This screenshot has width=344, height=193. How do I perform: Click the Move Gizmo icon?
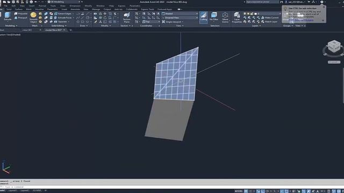(225, 18)
